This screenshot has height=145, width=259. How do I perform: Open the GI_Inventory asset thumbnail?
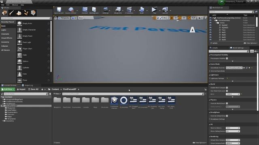(x=124, y=100)
